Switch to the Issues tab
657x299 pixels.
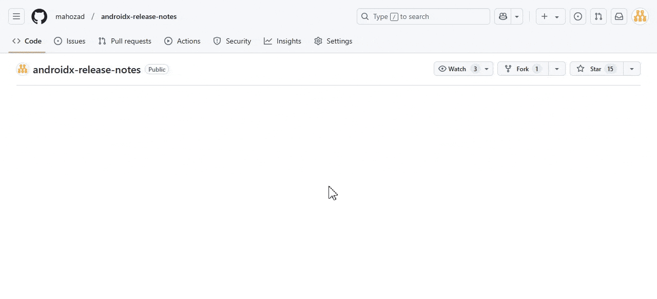click(70, 41)
